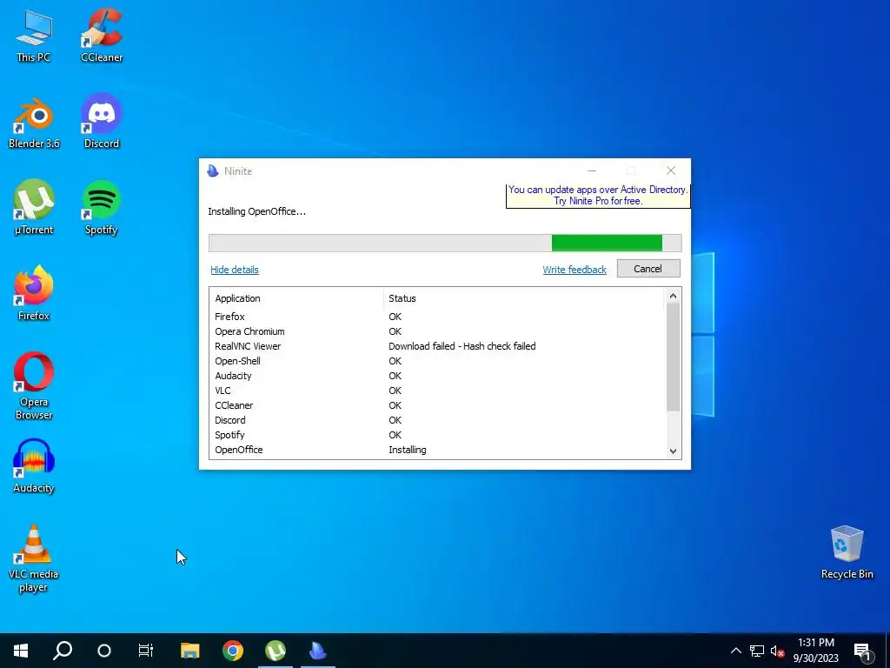Image resolution: width=890 pixels, height=668 pixels.
Task: Open the Recycle Bin
Action: (x=847, y=552)
